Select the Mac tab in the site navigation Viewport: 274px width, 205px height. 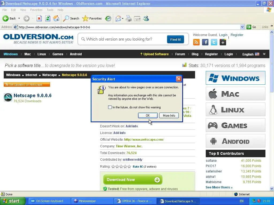pos(28,54)
